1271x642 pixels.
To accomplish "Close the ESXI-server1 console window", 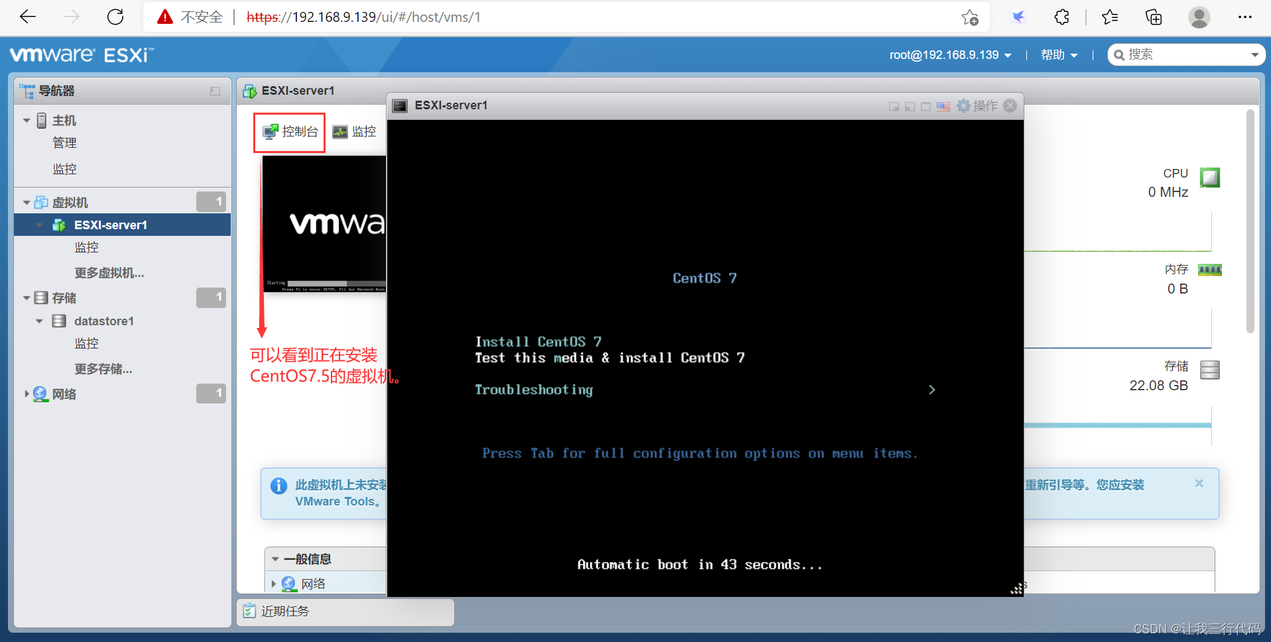I will click(x=1010, y=106).
